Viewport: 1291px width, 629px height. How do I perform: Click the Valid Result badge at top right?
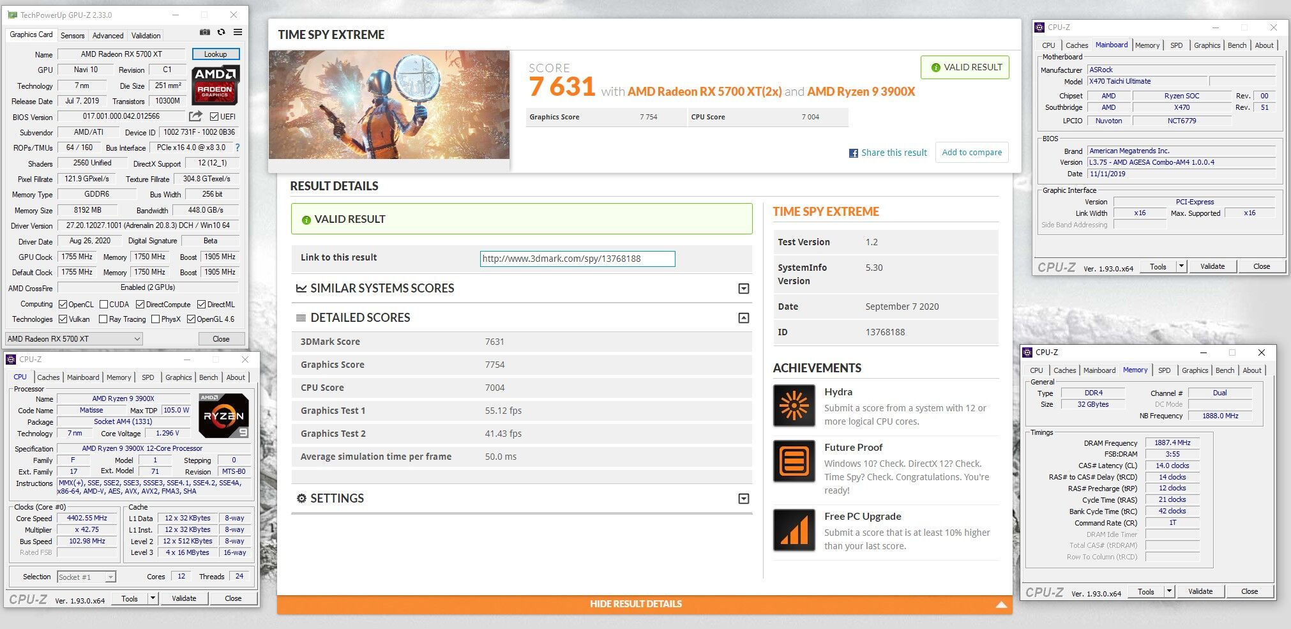click(x=965, y=68)
